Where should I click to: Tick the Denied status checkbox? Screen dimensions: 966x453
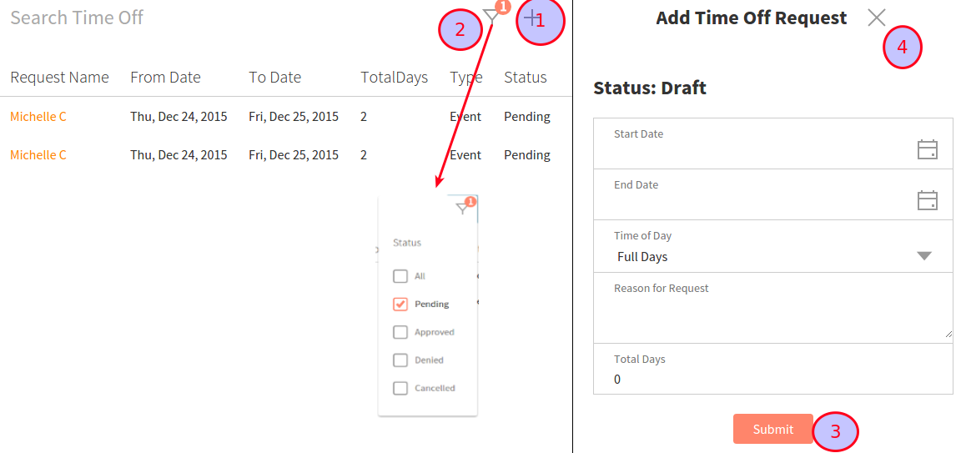tap(400, 360)
